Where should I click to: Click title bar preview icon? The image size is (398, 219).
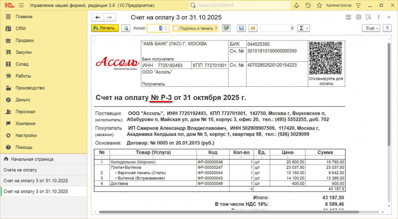point(368,17)
